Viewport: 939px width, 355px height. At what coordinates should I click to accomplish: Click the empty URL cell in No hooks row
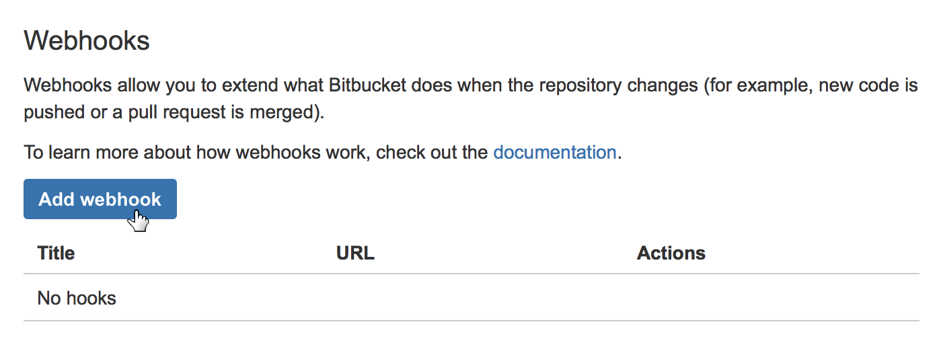pos(472,297)
